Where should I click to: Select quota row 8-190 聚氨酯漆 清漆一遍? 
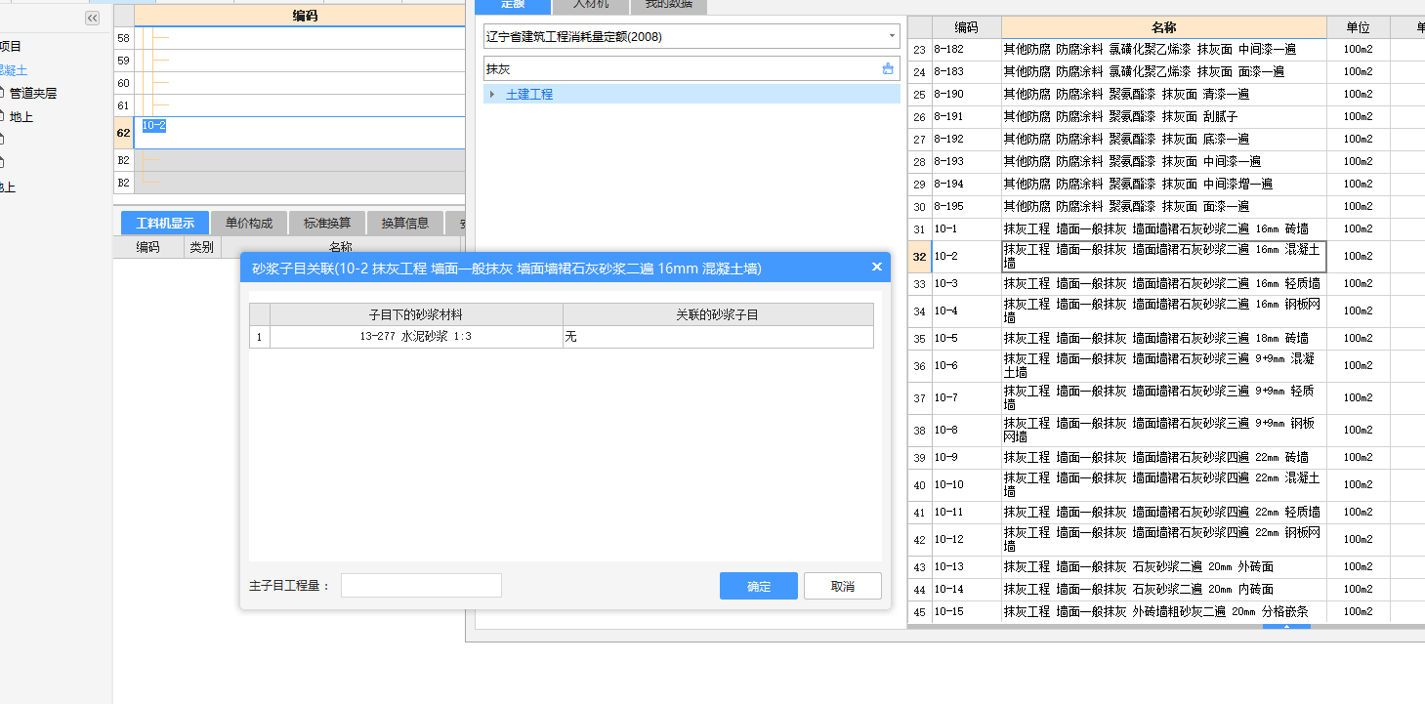click(x=1163, y=94)
